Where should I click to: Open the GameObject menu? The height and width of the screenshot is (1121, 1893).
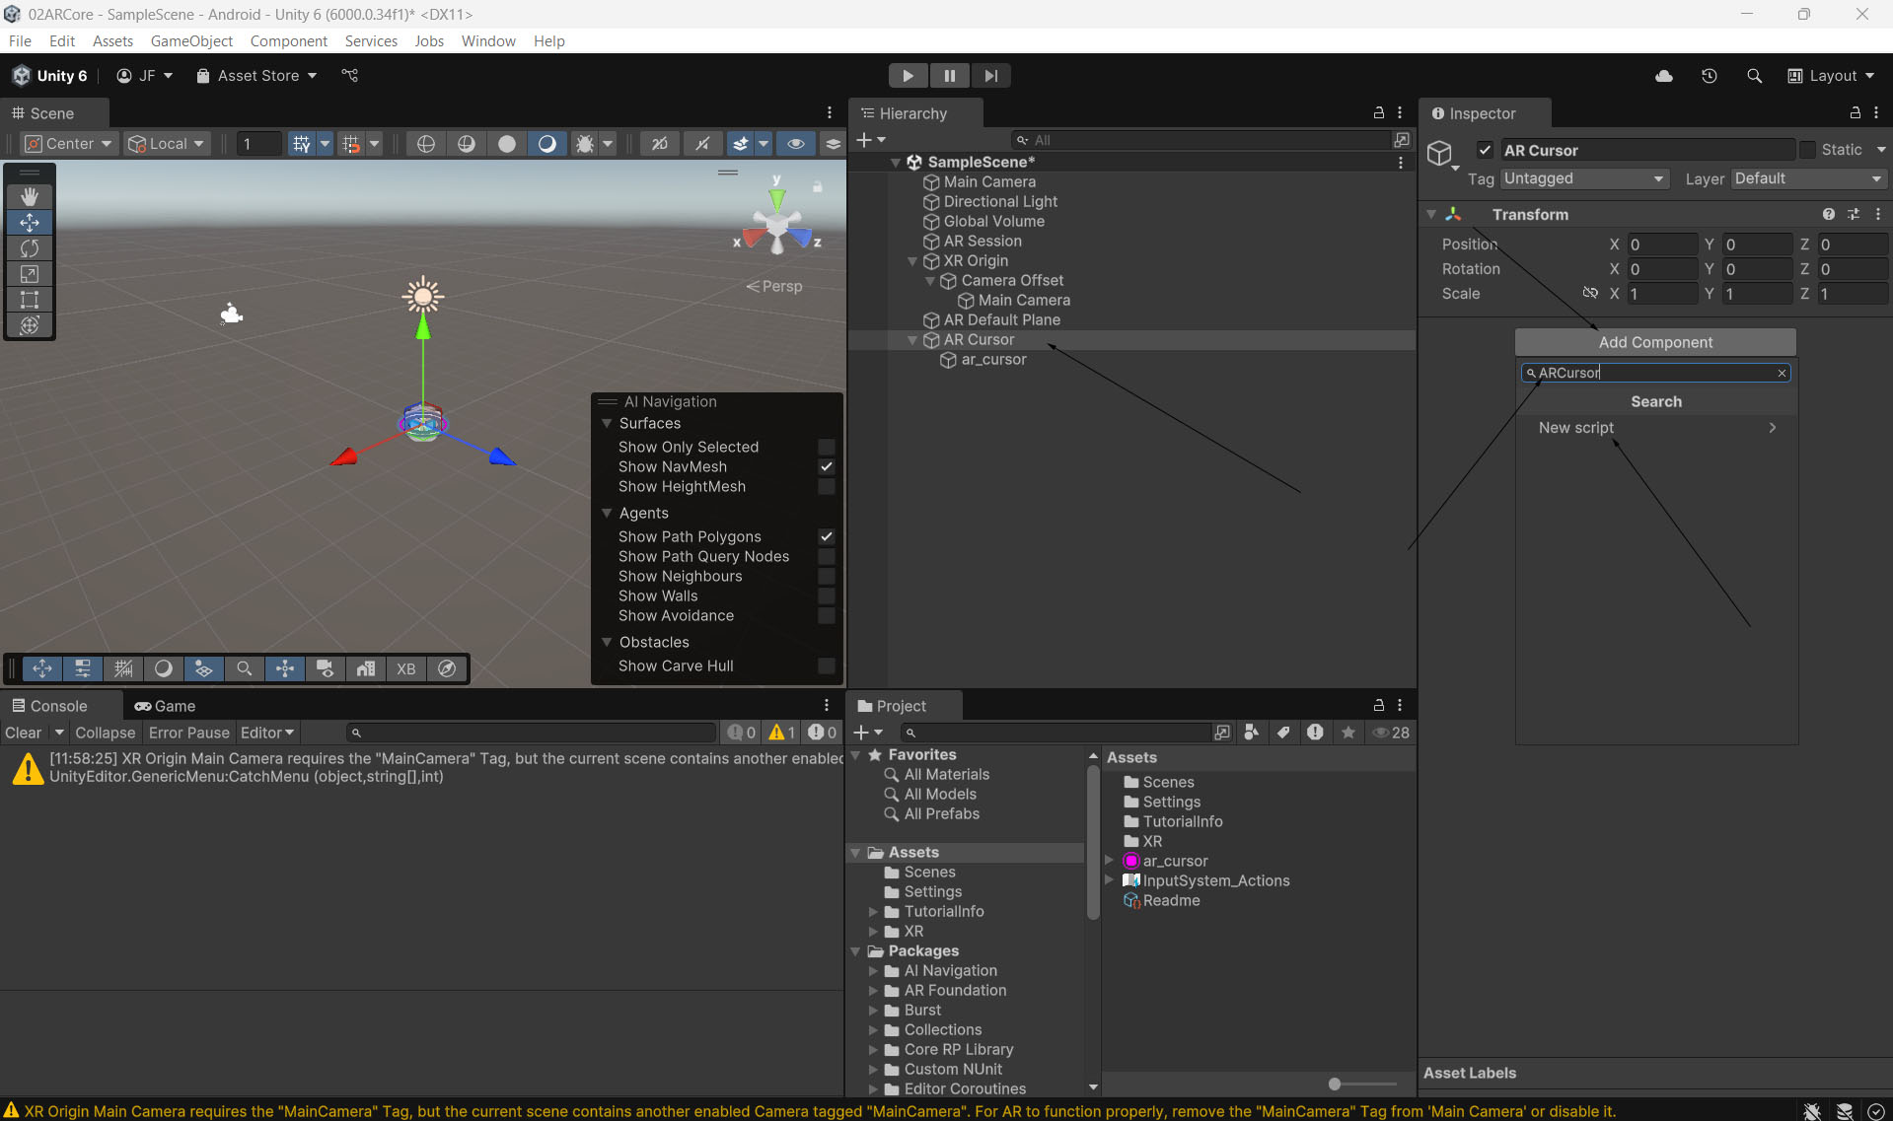pyautogui.click(x=191, y=40)
